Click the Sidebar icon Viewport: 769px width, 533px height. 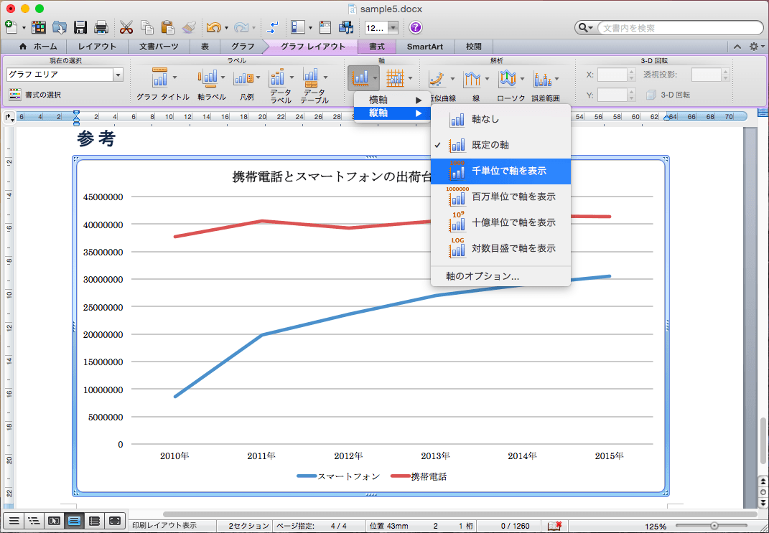[298, 27]
